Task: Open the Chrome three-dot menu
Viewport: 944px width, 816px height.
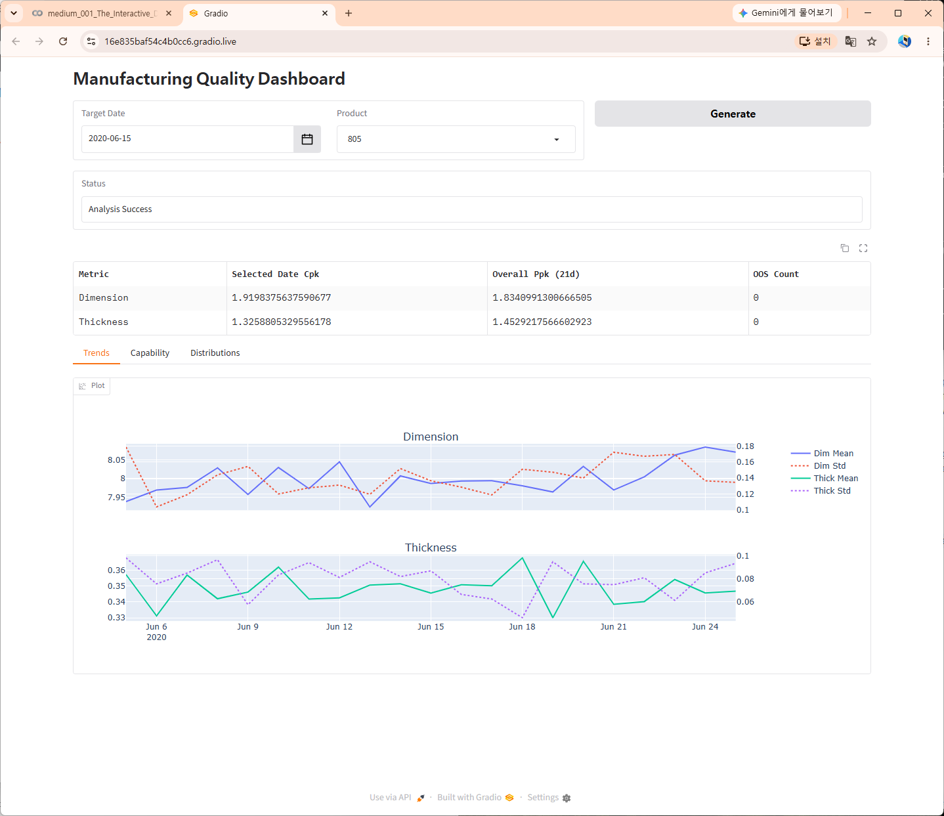Action: [x=928, y=41]
